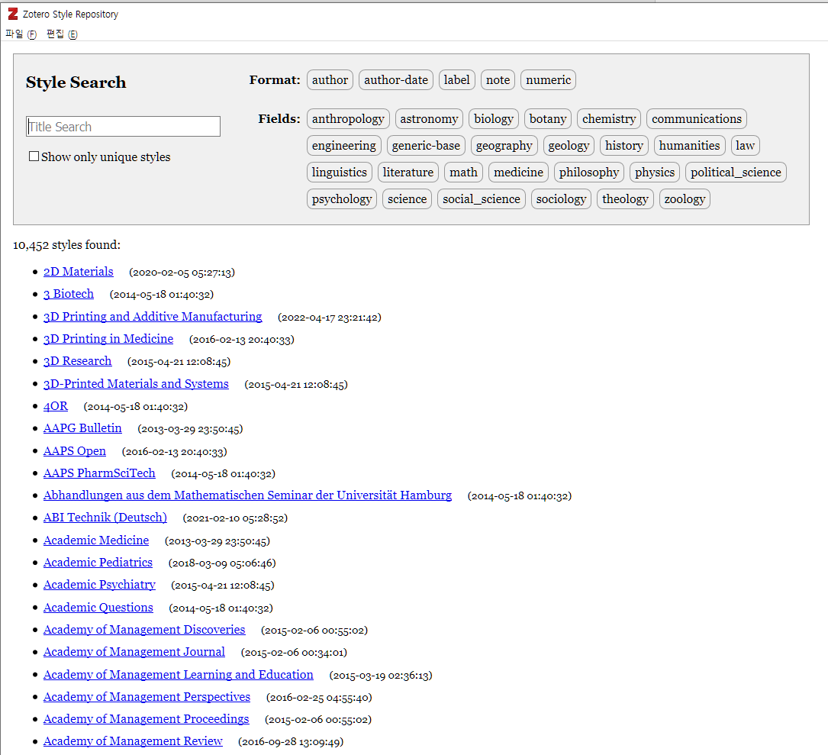This screenshot has width=828, height=755.
Task: Select the political_science field tag
Action: click(x=736, y=173)
